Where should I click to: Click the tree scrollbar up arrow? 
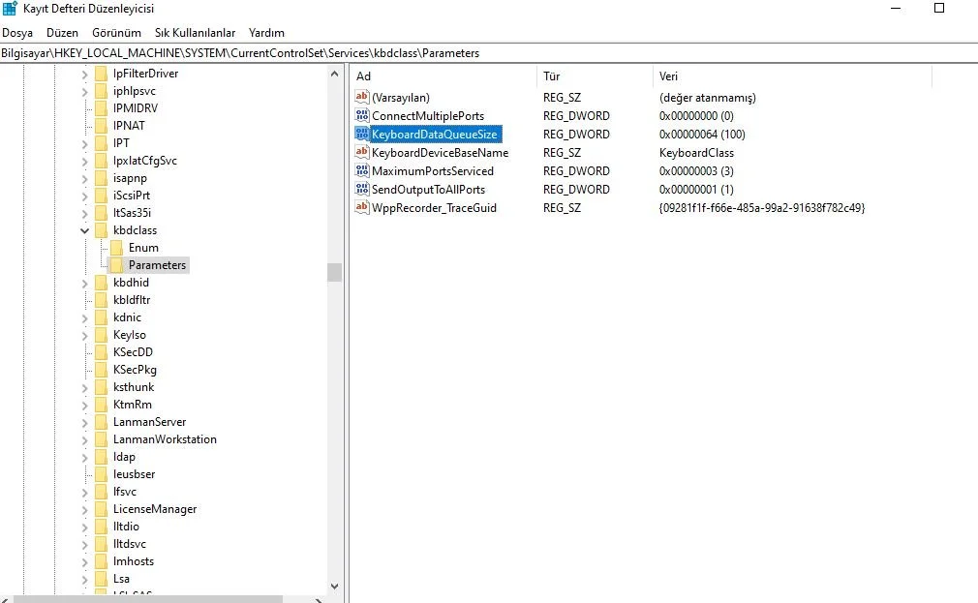coord(334,74)
